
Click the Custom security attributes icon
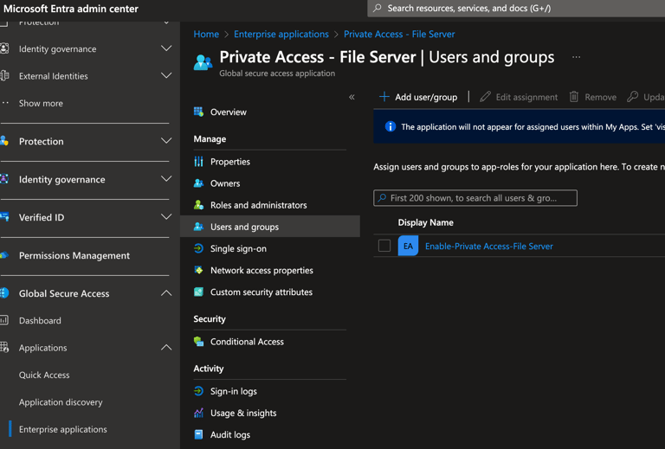click(198, 292)
